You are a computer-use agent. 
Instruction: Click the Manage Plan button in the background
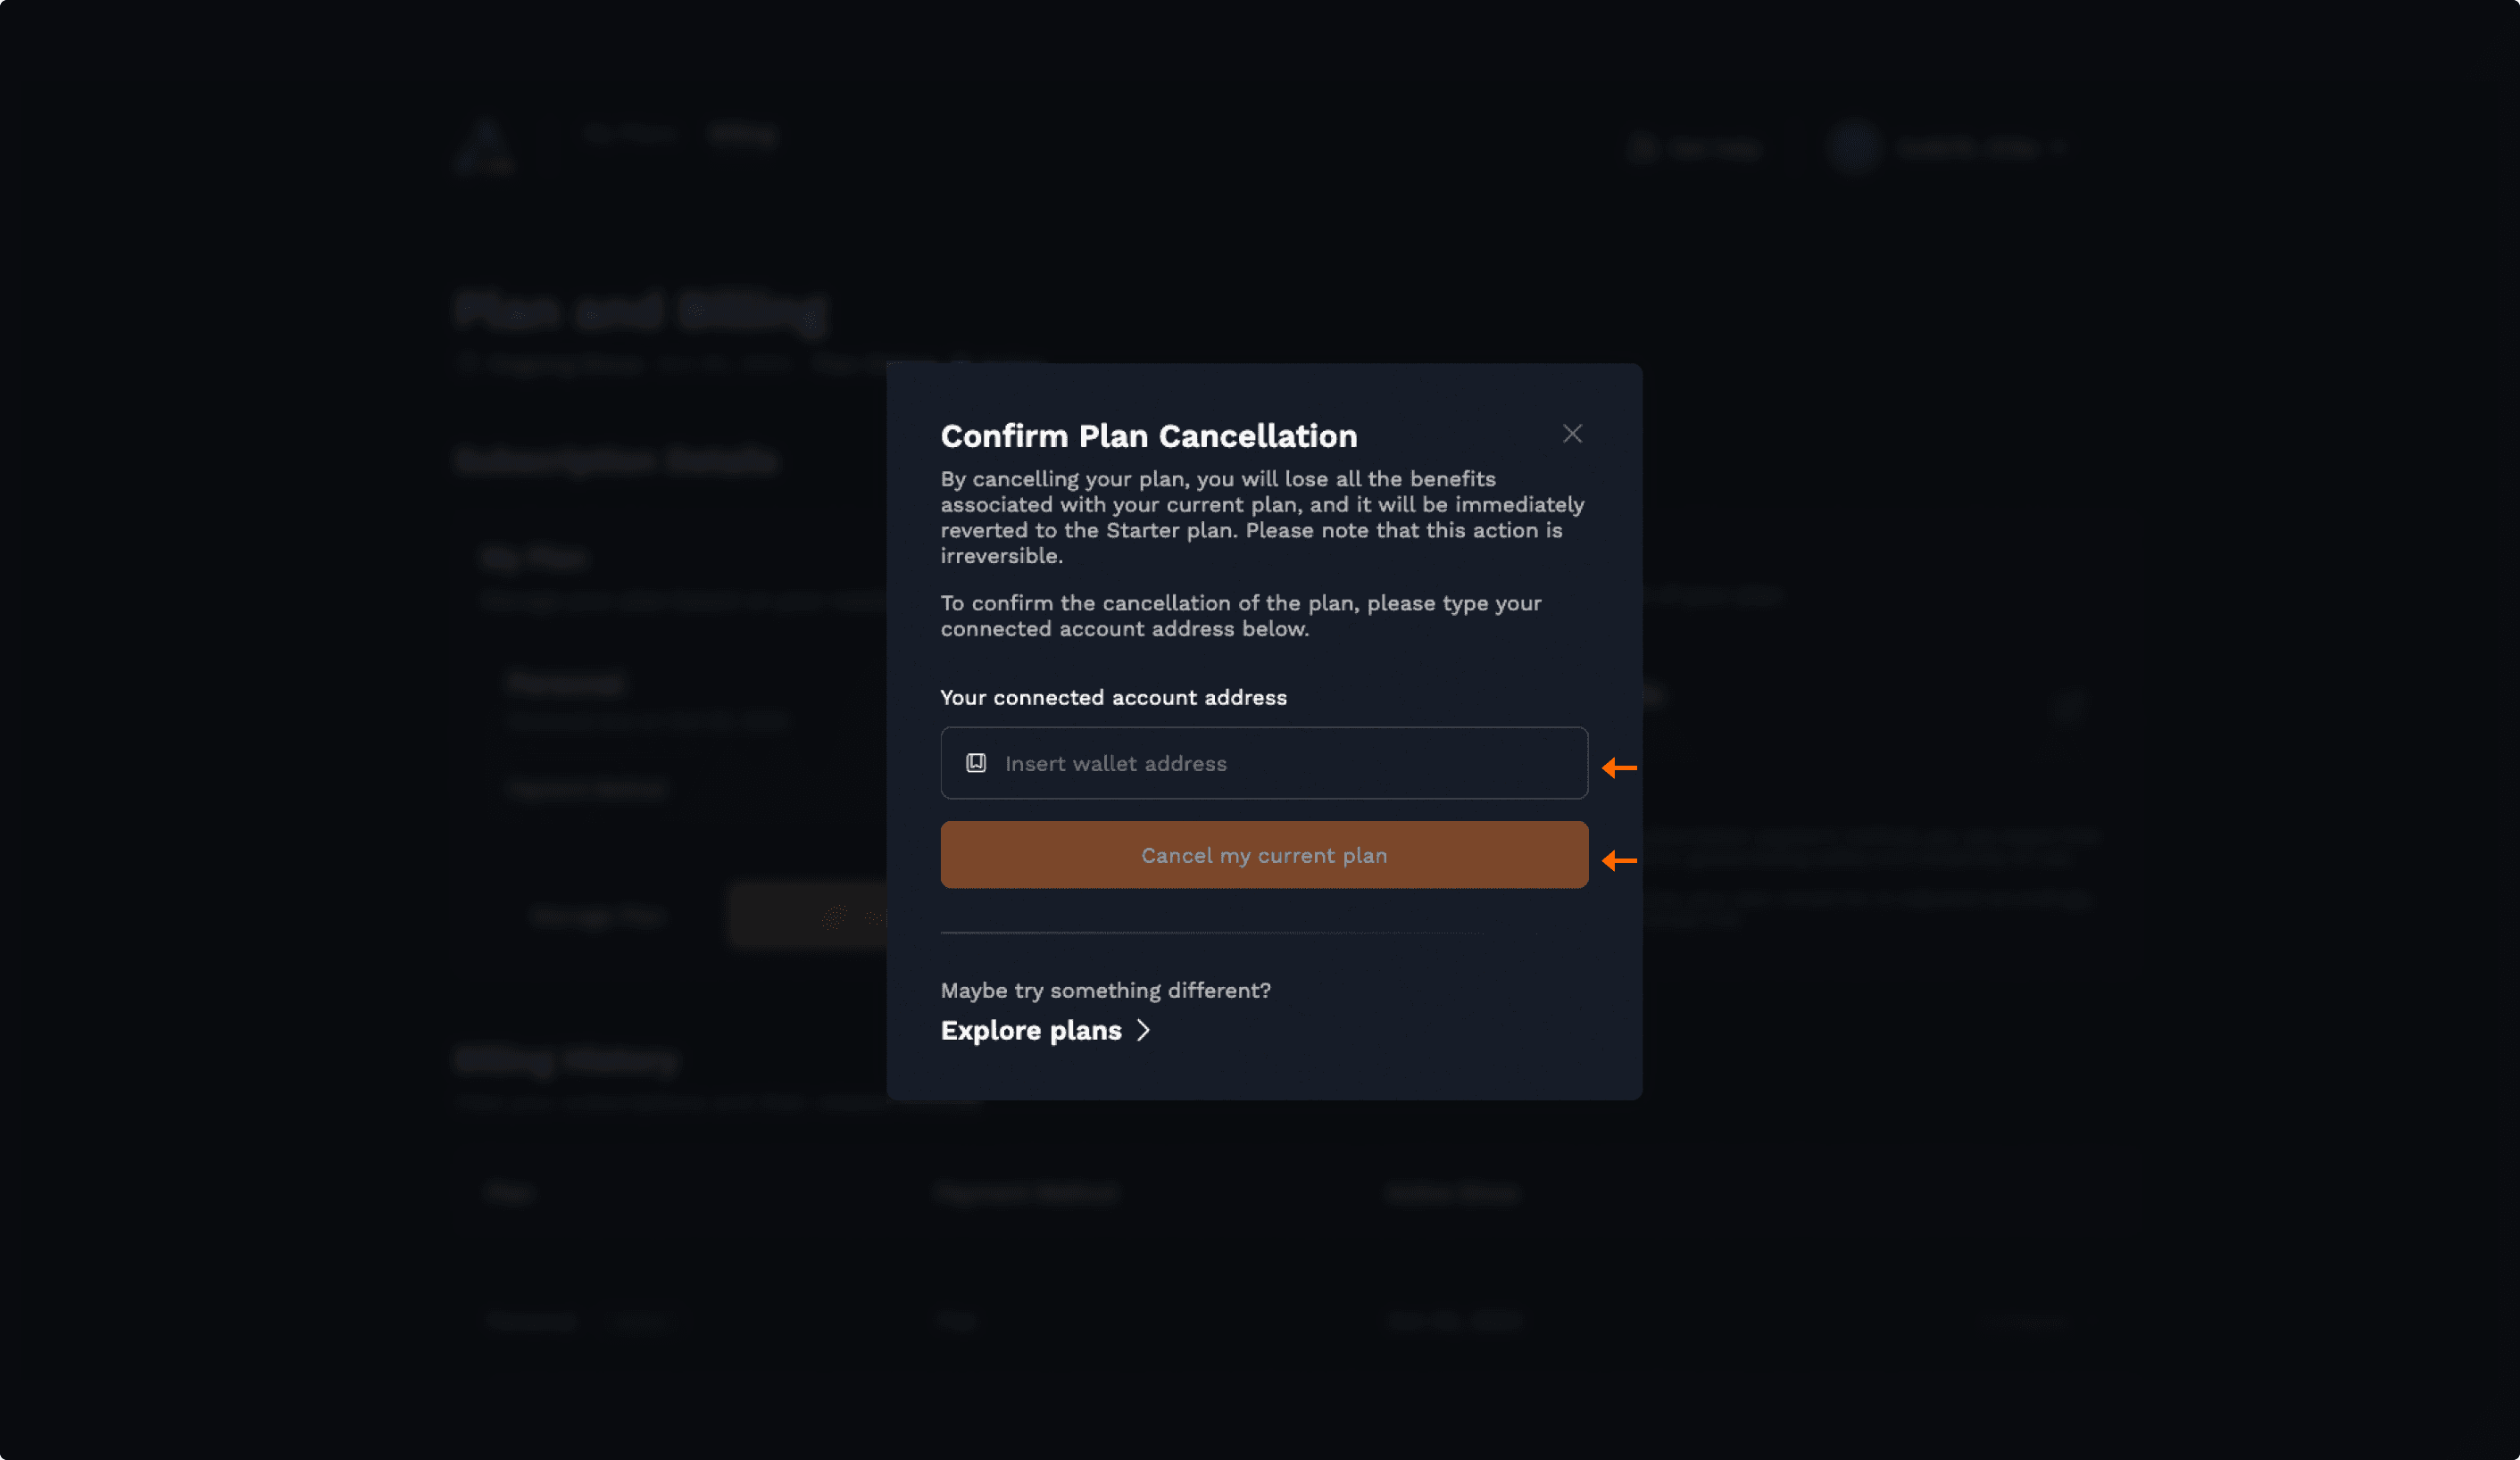pyautogui.click(x=598, y=915)
